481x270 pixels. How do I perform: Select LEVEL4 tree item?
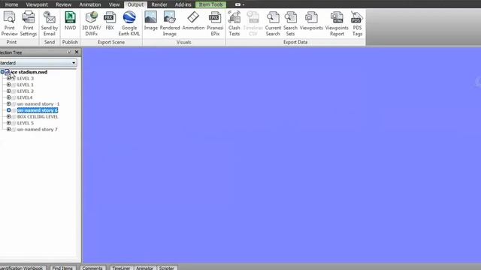point(25,97)
